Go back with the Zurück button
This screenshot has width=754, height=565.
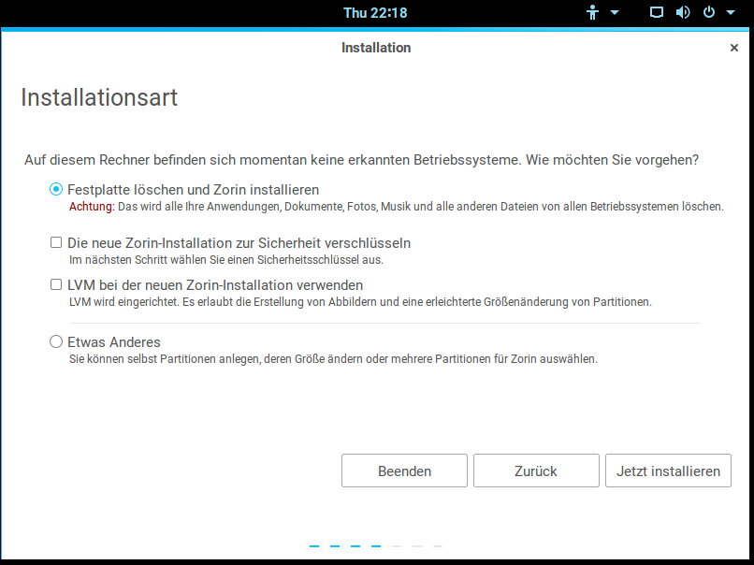tap(536, 471)
